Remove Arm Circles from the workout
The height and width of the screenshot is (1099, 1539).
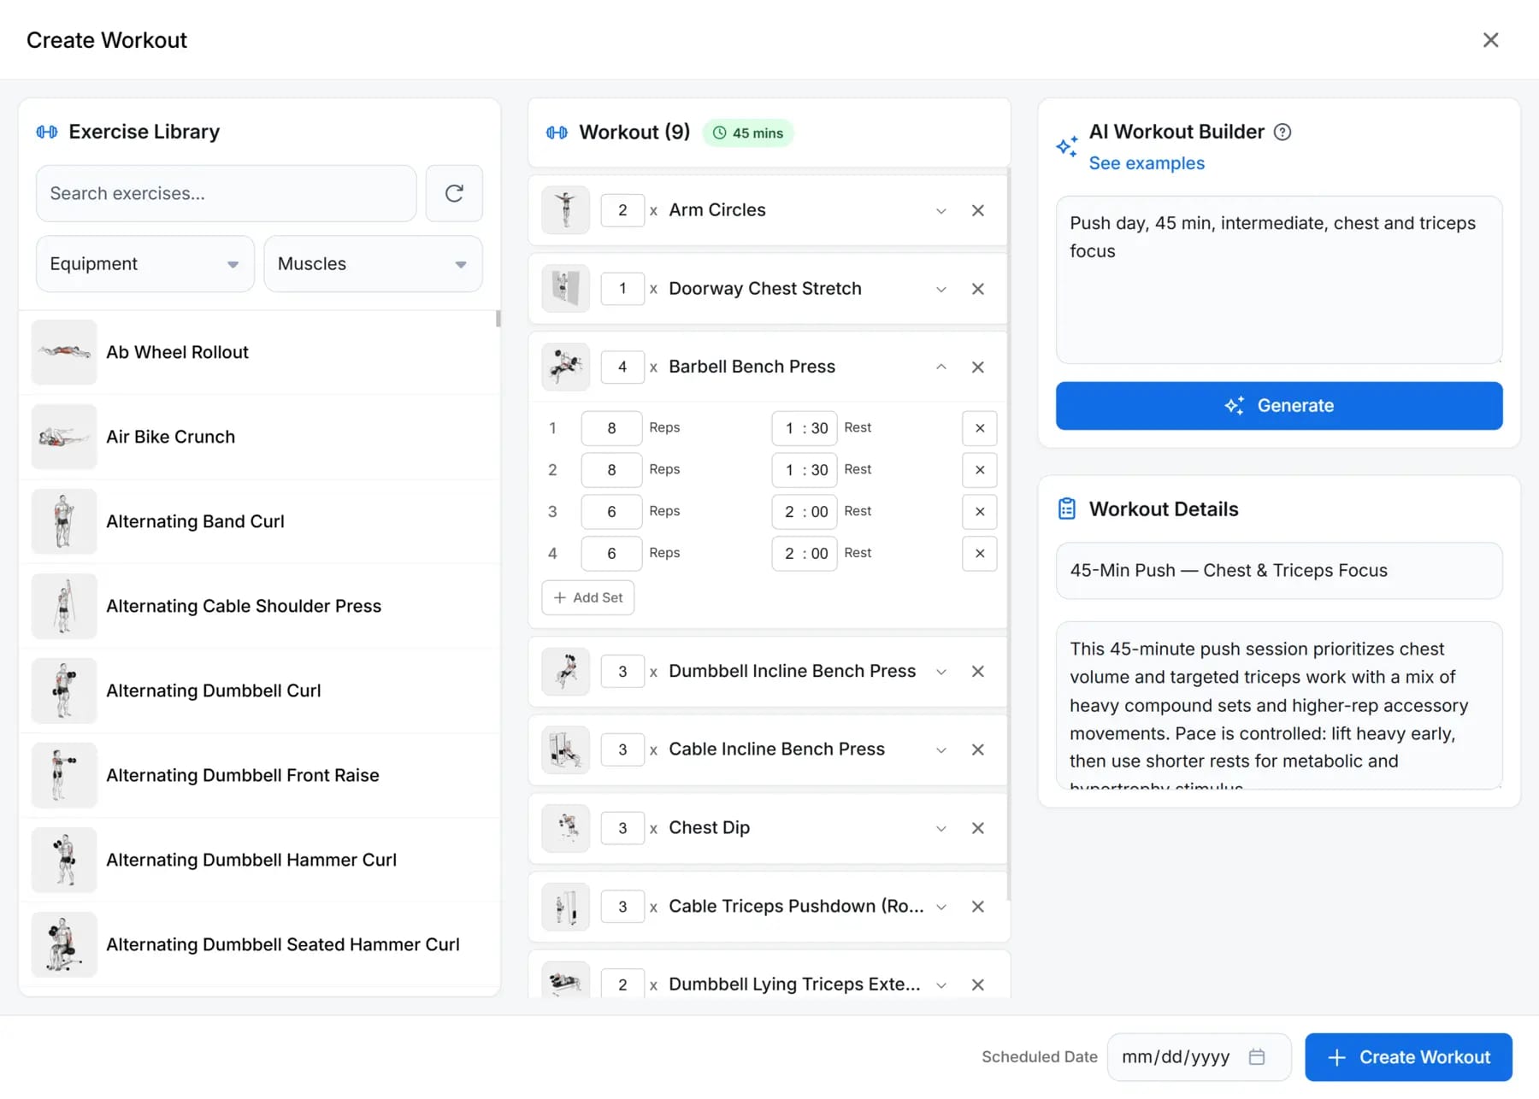coord(978,210)
